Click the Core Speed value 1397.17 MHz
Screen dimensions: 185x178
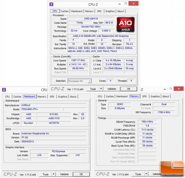click(78, 60)
